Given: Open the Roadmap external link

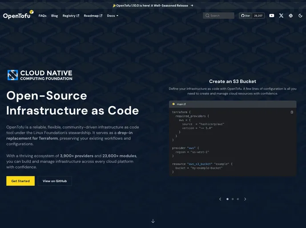Looking at the screenshot, I should click(93, 16).
